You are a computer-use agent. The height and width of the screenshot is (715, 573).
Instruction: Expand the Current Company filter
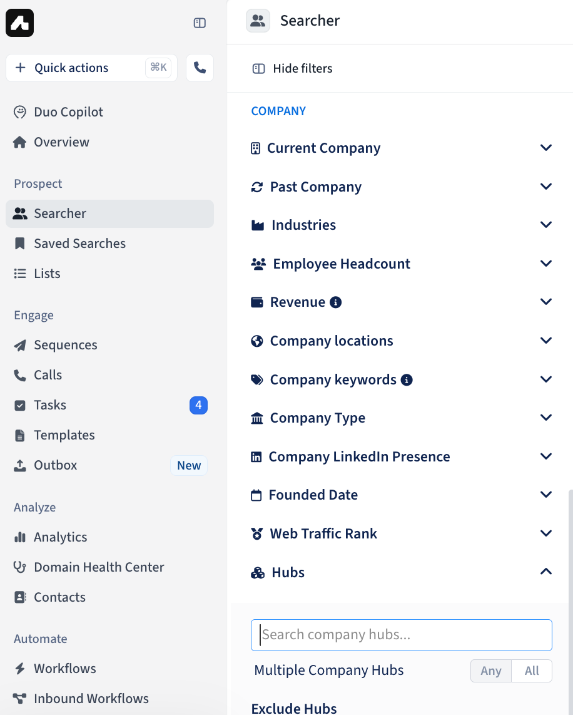pos(401,148)
